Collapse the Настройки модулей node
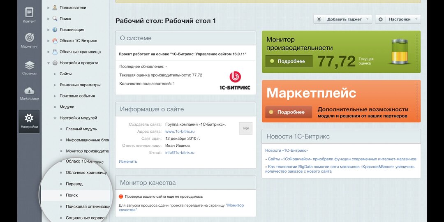444x222 pixels. (55, 118)
